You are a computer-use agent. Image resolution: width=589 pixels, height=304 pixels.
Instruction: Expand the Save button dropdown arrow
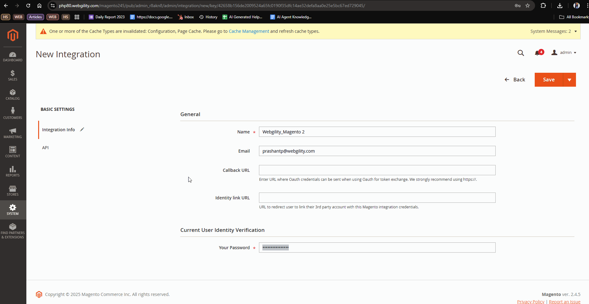coord(569,80)
